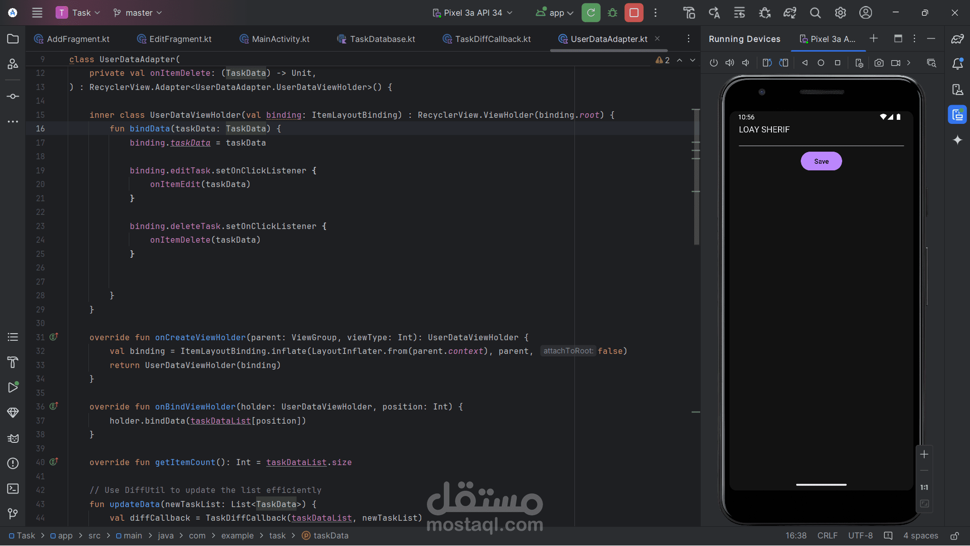This screenshot has height=546, width=970.
Task: Take emulator screenshot with camera icon
Action: (x=879, y=63)
